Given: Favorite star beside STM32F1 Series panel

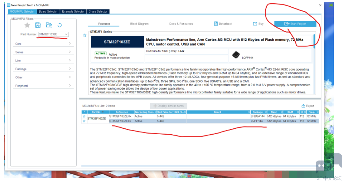Looking at the screenshot, I should pos(85,35).
